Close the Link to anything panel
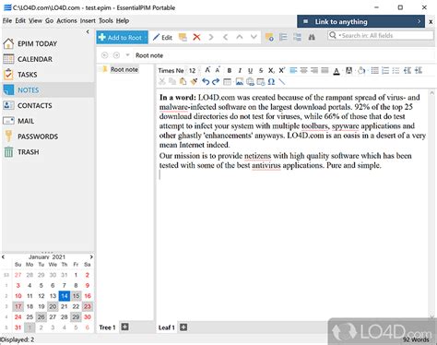The width and height of the screenshot is (437, 345). tap(431, 21)
